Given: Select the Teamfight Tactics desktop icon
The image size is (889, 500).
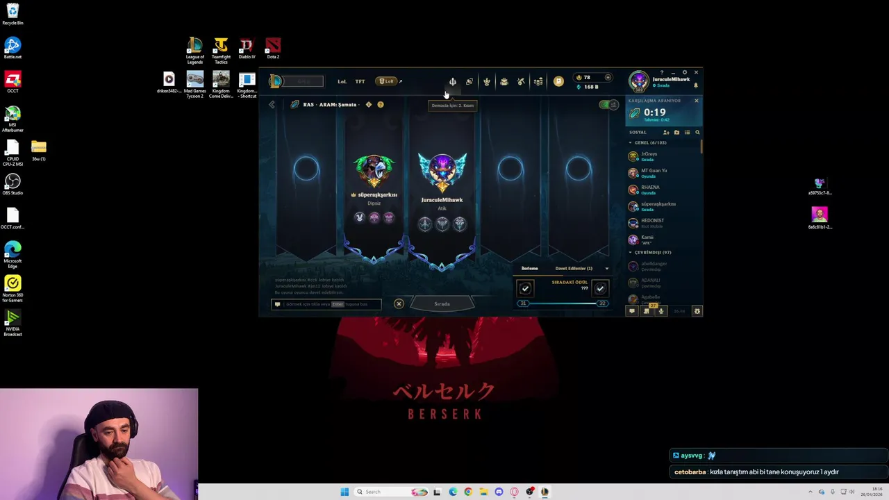Looking at the screenshot, I should tap(221, 46).
